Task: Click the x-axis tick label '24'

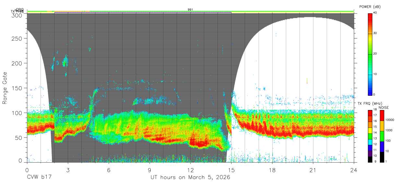Action: (354, 170)
